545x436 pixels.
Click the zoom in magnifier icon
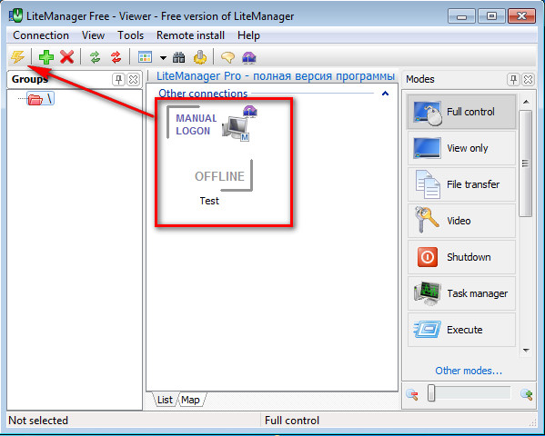pos(526,394)
